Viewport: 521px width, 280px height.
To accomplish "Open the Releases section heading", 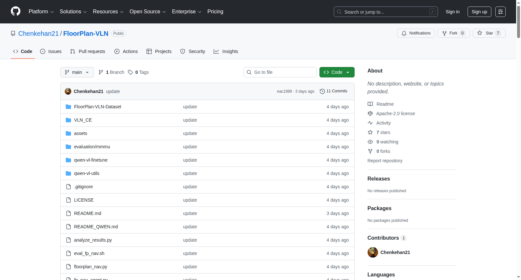I will point(379,179).
